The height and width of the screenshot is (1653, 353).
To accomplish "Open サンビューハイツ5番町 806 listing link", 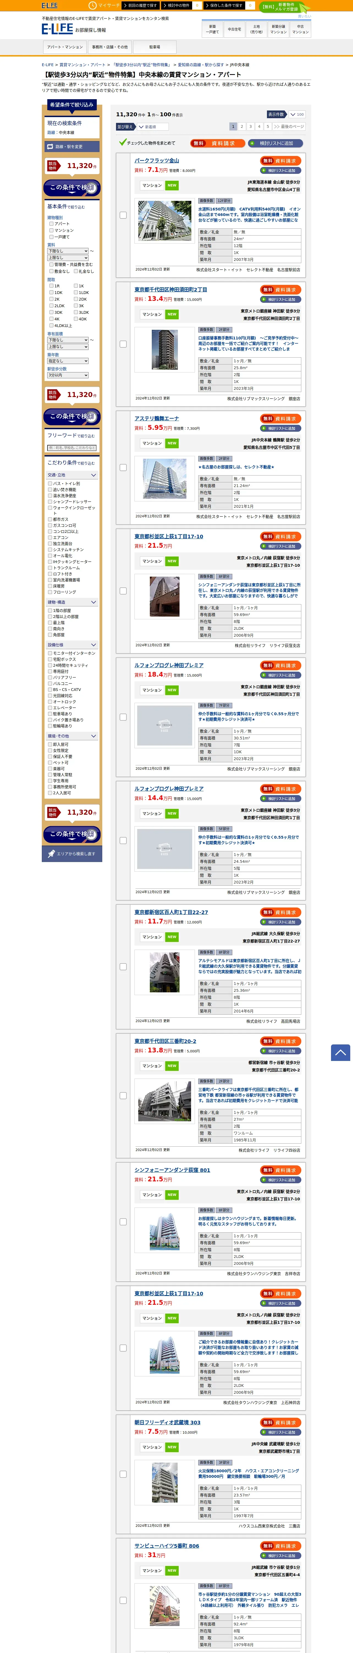I will pyautogui.click(x=167, y=1546).
